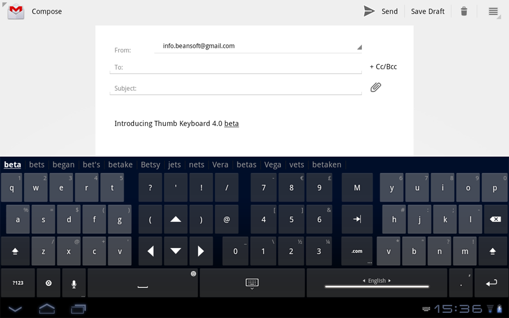The image size is (509, 318).
Task: Choose suggestion 'beta'
Action: [x=12, y=165]
